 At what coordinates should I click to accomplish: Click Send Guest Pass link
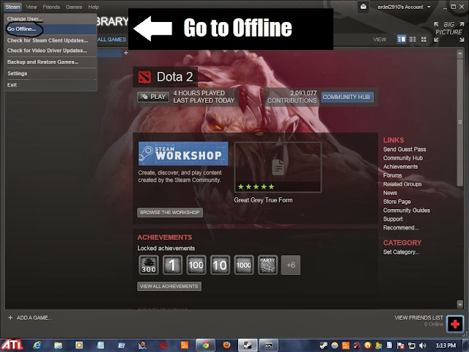tap(405, 149)
